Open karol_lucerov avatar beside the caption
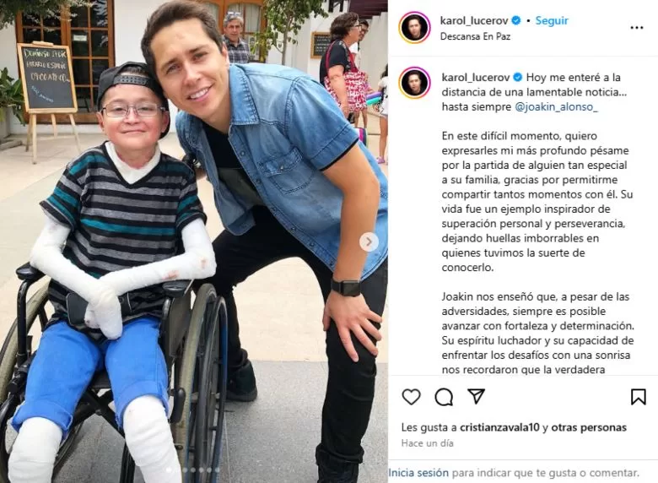Image resolution: width=658 pixels, height=483 pixels. coord(414,82)
